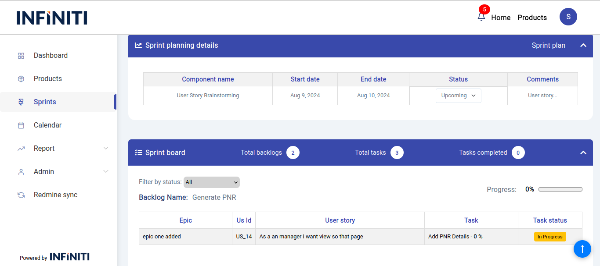Expand the Report menu chevron
The width and height of the screenshot is (600, 266).
click(105, 149)
